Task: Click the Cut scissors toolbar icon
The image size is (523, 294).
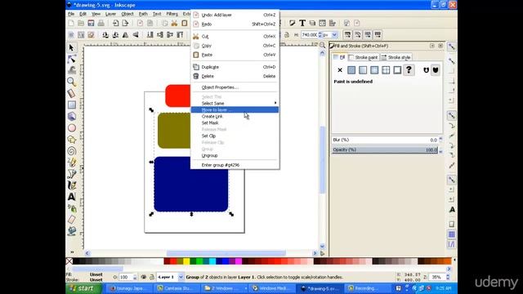Action: coord(174,23)
